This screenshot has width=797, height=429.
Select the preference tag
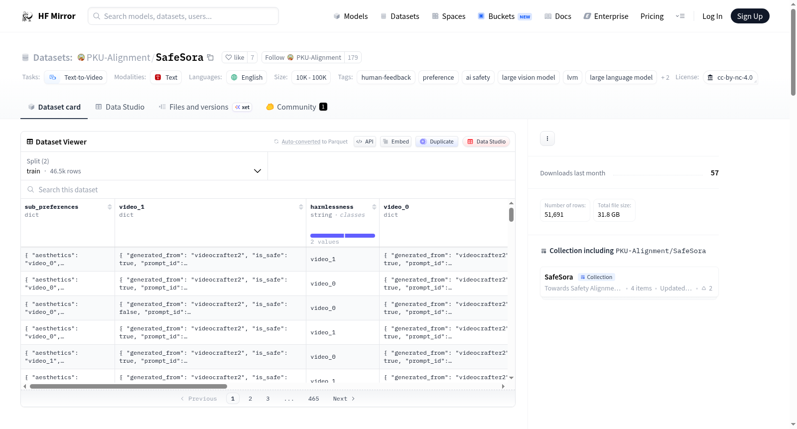(x=438, y=78)
